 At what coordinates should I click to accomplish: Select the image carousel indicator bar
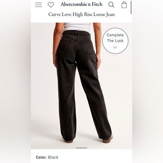point(81,148)
